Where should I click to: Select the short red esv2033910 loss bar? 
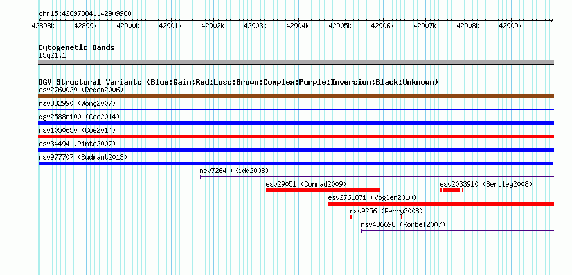coord(452,190)
